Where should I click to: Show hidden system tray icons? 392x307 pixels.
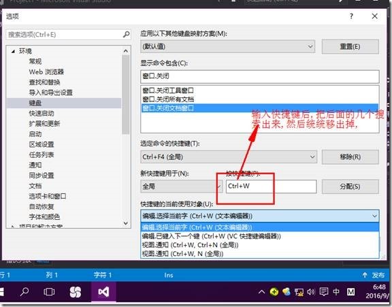point(261,292)
